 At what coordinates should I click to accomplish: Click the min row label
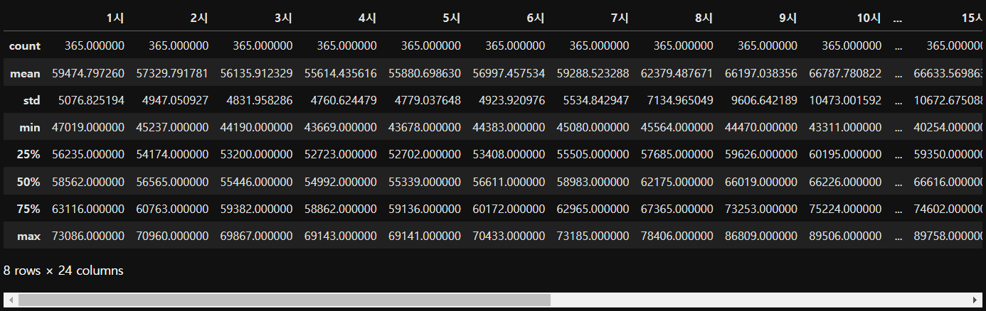click(31, 128)
